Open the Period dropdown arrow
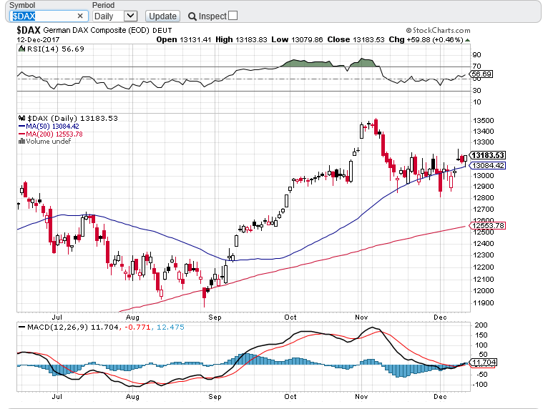The image size is (543, 409). click(x=130, y=16)
